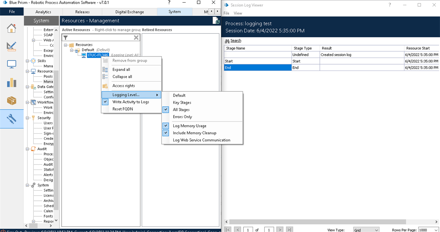
Task: Open the View Type dropdown
Action: [366, 230]
